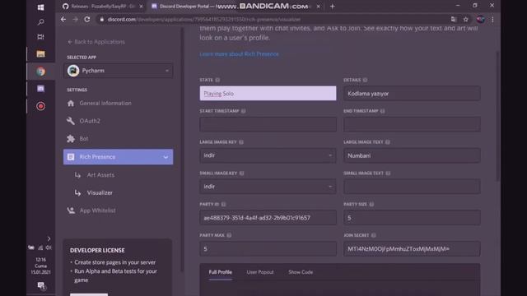Bookmark this page with star icon
This screenshot has width=527, height=296.
pos(465,20)
